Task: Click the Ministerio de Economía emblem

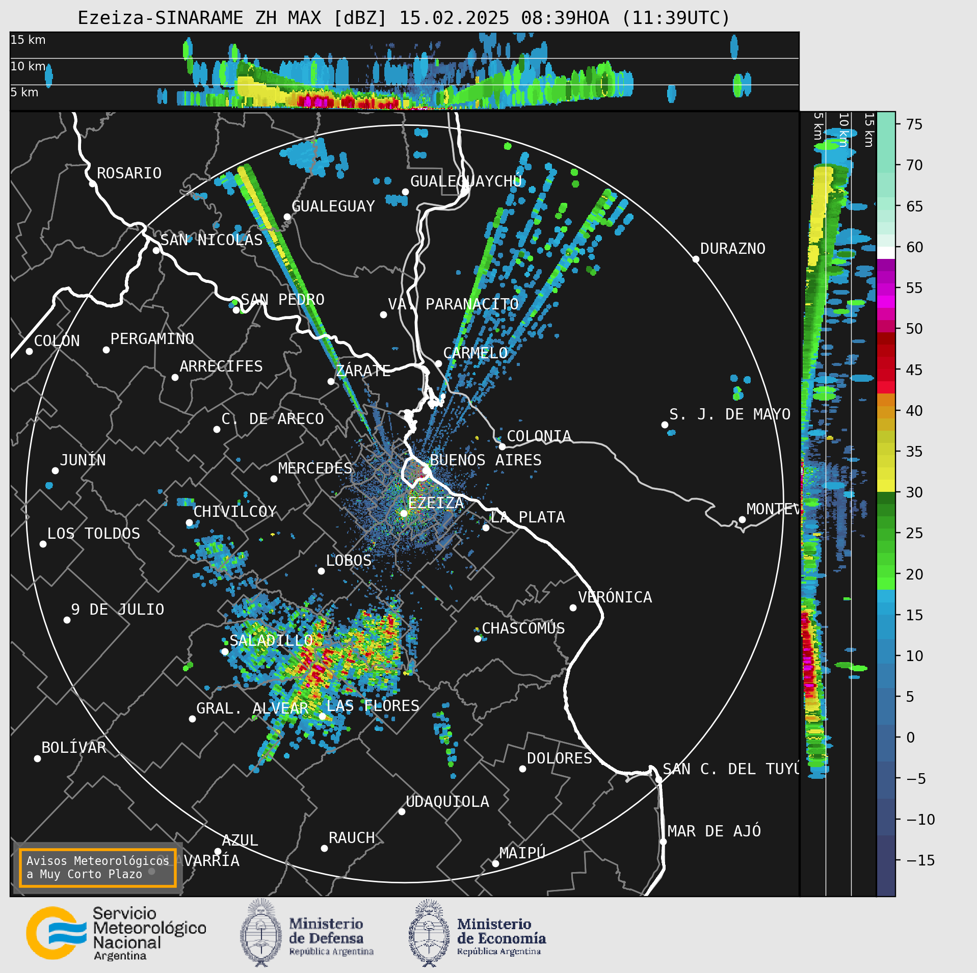Action: coord(477,933)
